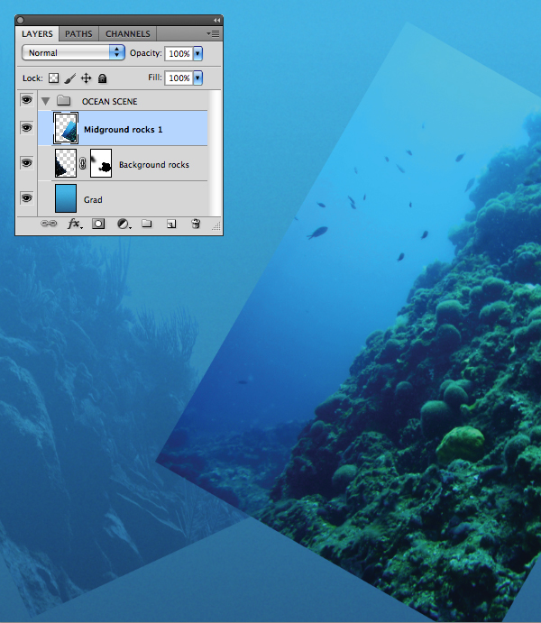Close the Layers panel with round button
541x623 pixels.
20,20
